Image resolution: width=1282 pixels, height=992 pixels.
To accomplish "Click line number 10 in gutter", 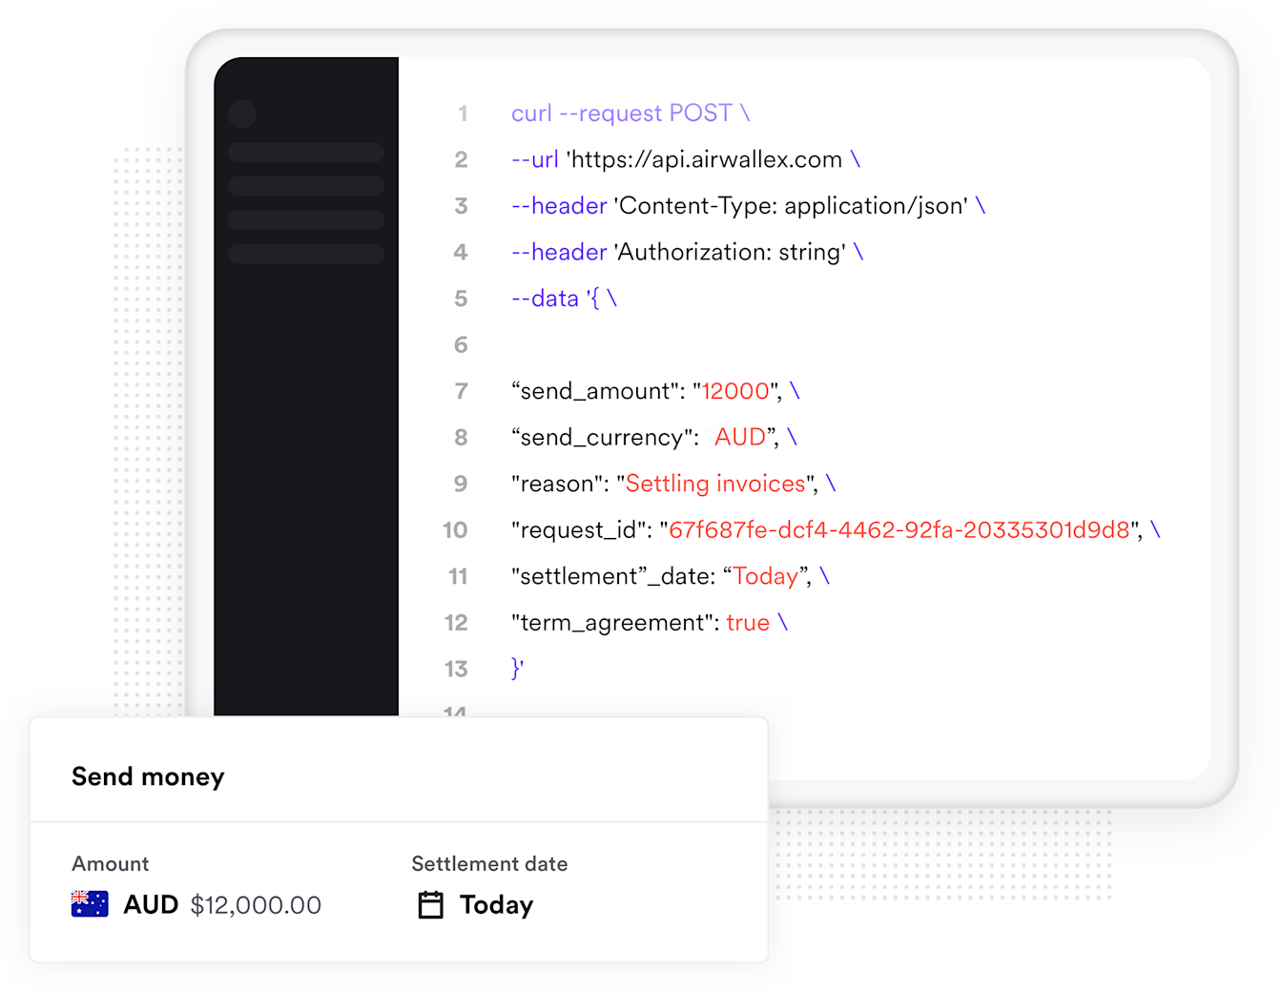I will [x=455, y=530].
